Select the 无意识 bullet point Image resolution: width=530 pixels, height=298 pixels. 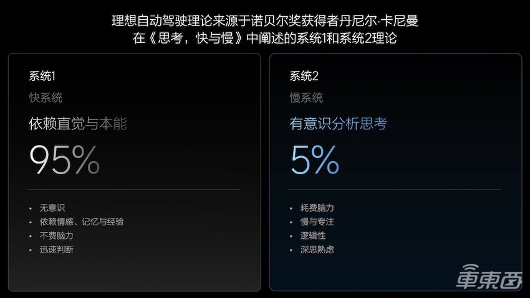[x=52, y=208]
